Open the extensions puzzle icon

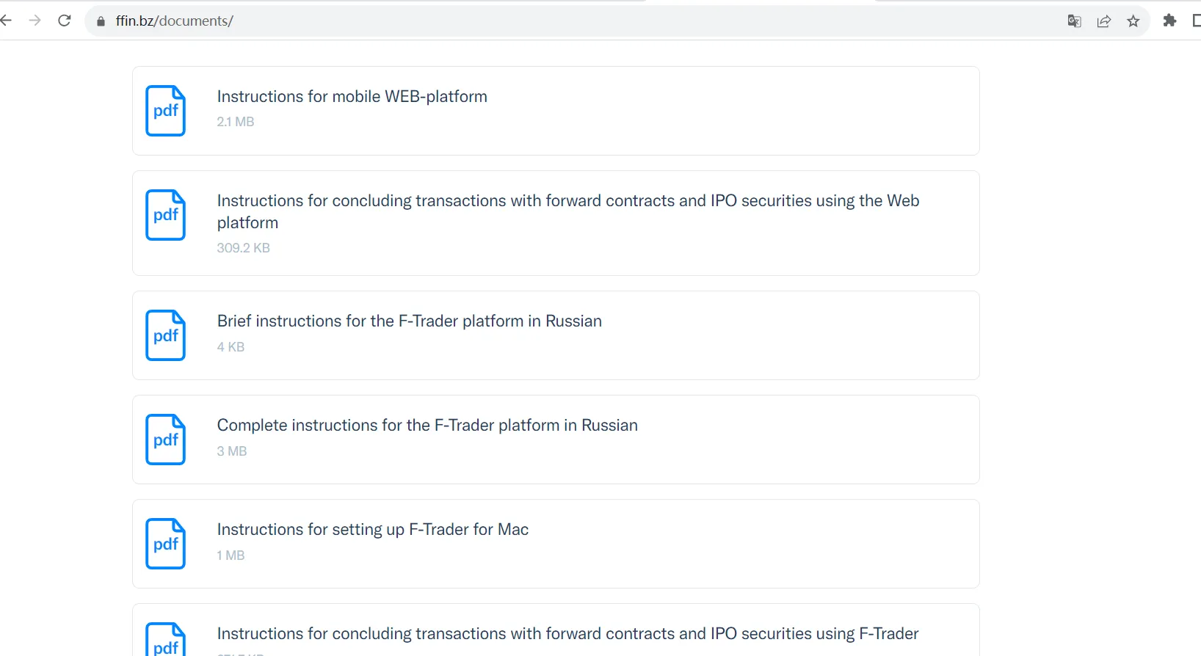1170,21
